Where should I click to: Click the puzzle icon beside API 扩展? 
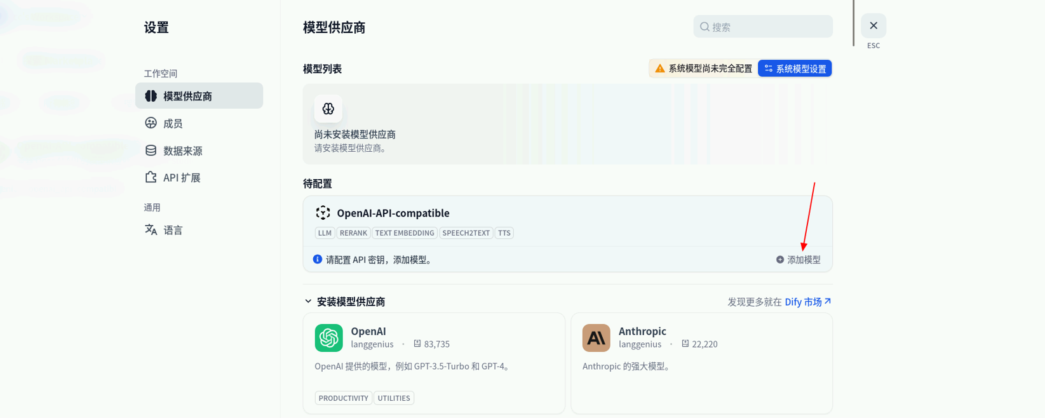(x=151, y=177)
